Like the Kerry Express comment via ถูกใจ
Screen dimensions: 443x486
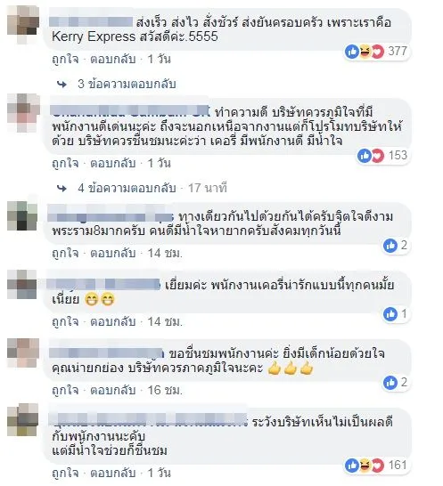pos(65,60)
